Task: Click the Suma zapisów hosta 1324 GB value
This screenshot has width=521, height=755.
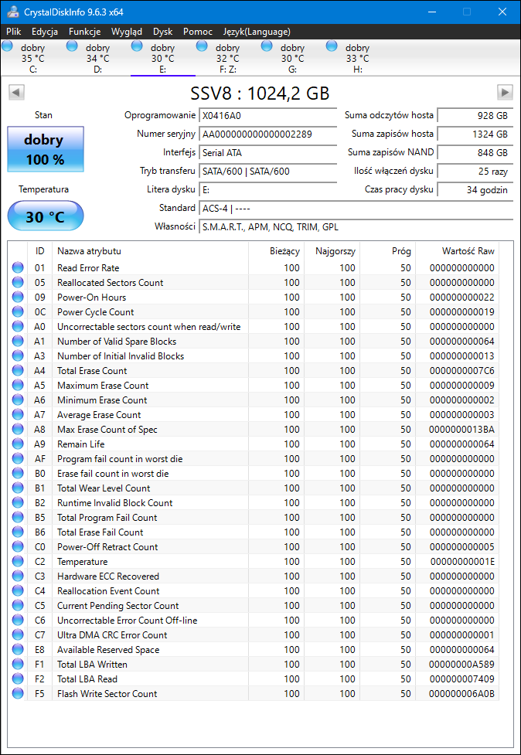Action: coord(475,134)
